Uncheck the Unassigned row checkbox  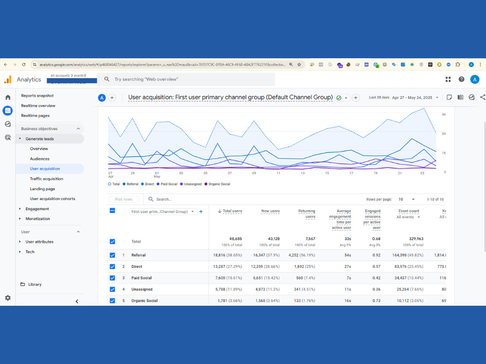click(112, 289)
